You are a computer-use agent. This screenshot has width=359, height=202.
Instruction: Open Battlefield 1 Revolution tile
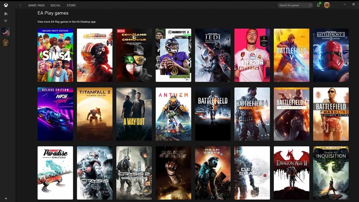coord(292,114)
